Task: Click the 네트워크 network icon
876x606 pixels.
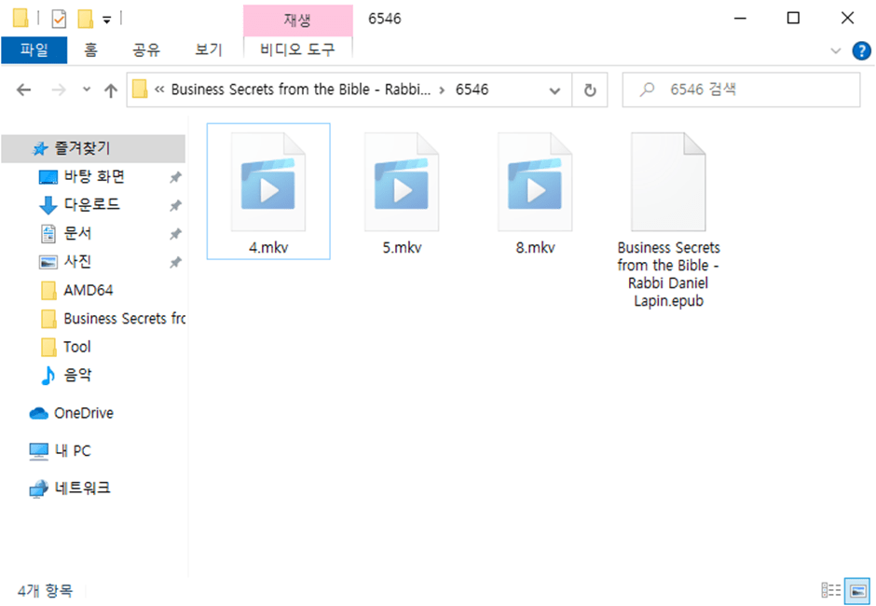Action: 38,489
